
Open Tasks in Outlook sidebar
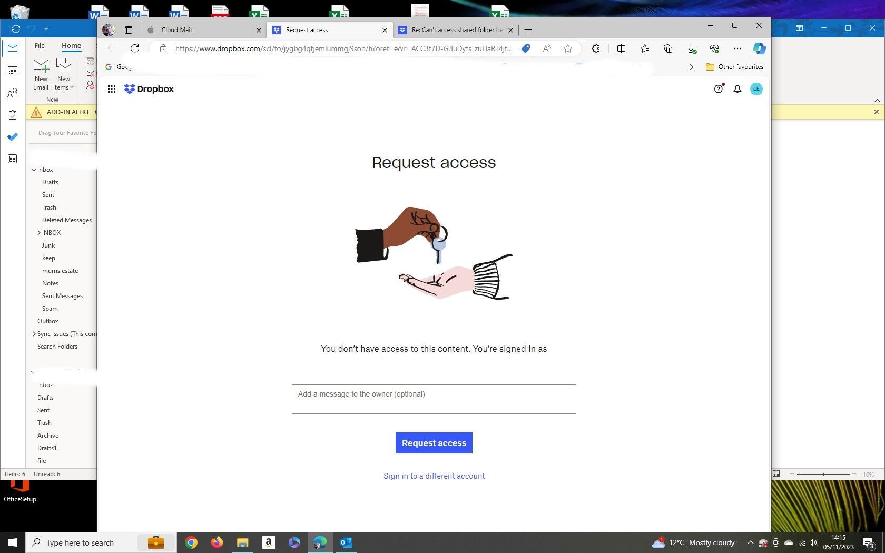pos(13,115)
